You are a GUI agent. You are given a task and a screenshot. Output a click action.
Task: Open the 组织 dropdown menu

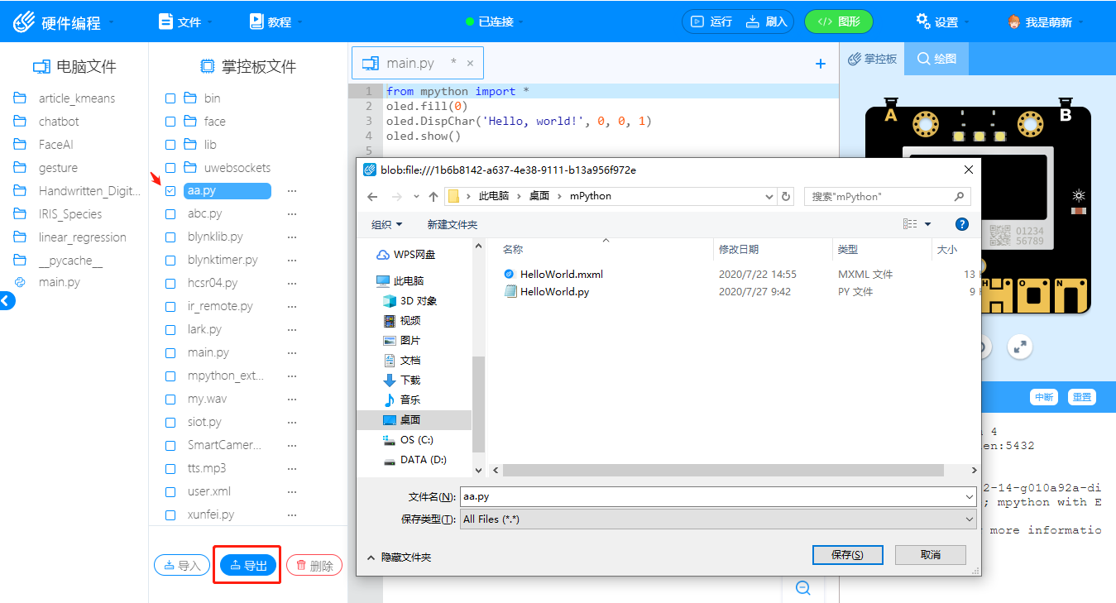[x=387, y=225]
